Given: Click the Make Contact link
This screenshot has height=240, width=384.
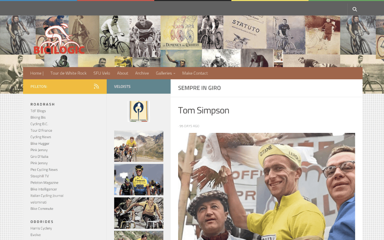Looking at the screenshot, I should (195, 73).
